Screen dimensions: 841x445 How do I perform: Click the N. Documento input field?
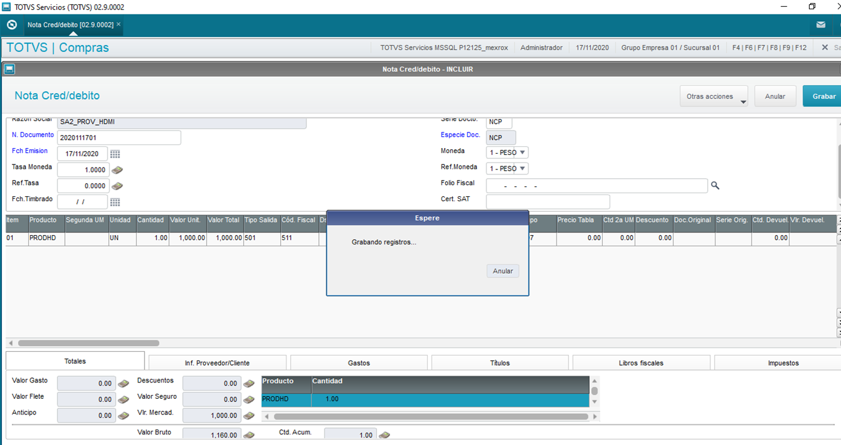(119, 137)
